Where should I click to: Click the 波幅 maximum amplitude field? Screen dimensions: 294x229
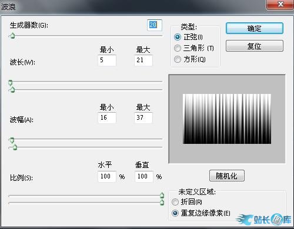[x=143, y=117]
